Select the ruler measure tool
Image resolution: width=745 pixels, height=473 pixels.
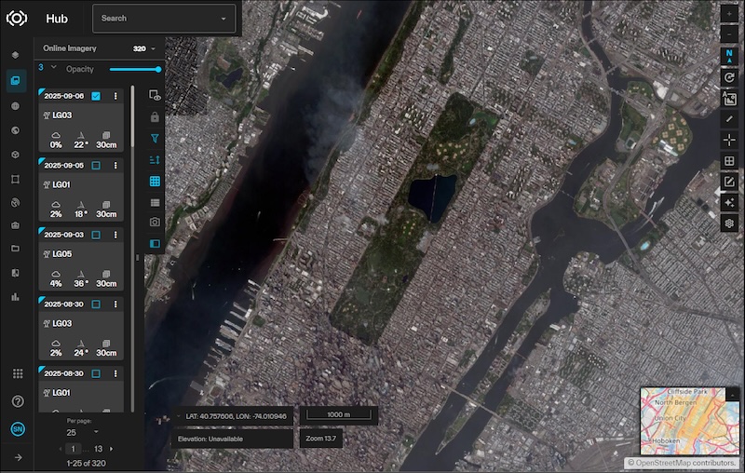tap(729, 119)
